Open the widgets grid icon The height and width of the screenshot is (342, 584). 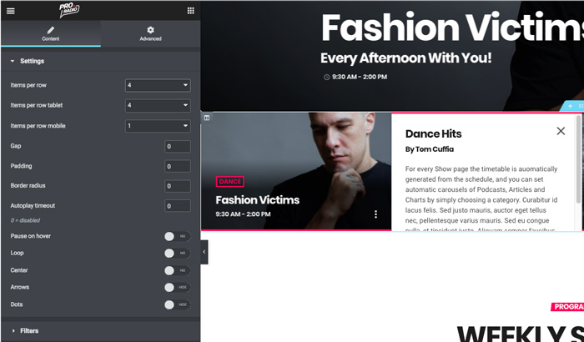(x=190, y=11)
